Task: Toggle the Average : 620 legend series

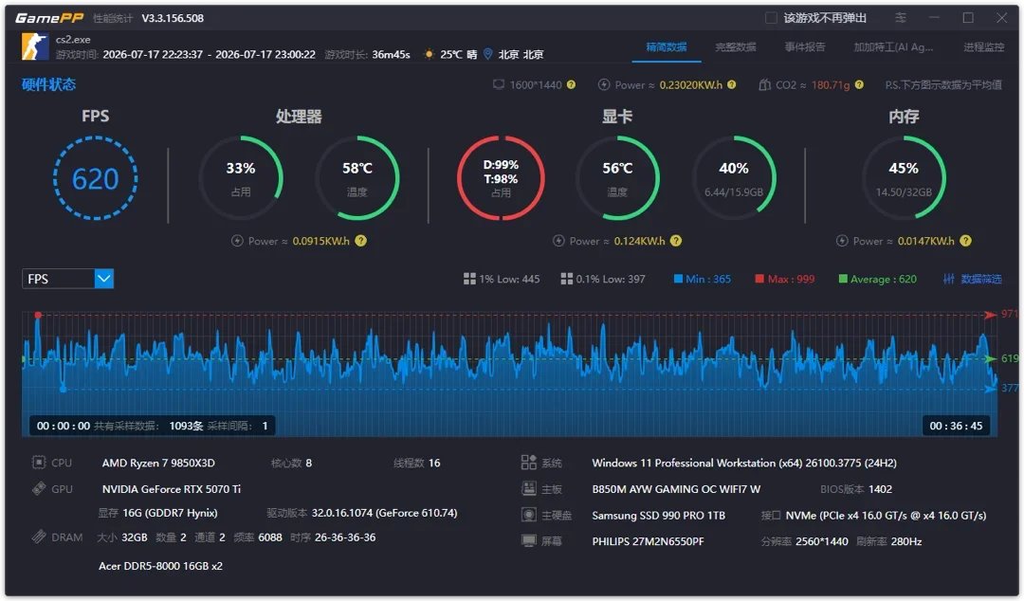Action: pyautogui.click(x=877, y=279)
